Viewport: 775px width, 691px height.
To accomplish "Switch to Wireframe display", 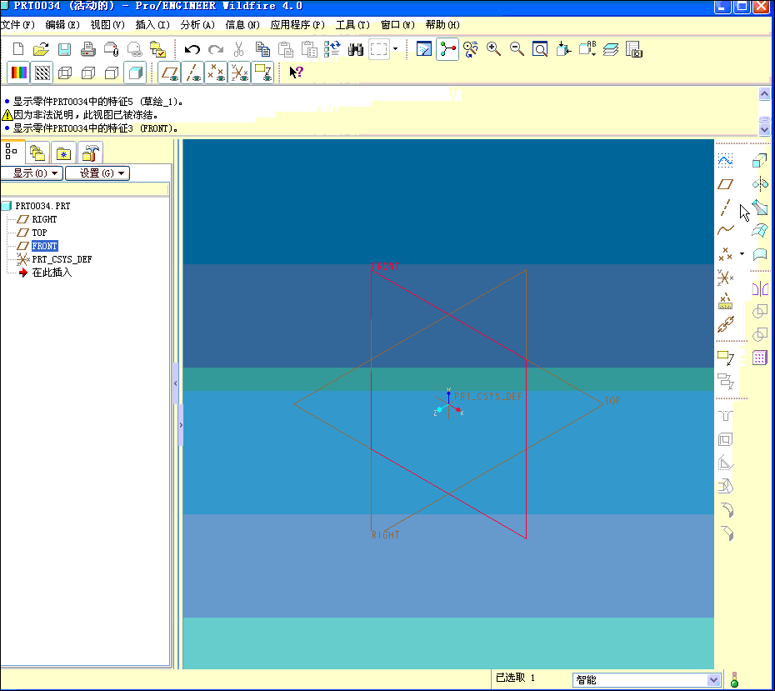I will tap(65, 73).
